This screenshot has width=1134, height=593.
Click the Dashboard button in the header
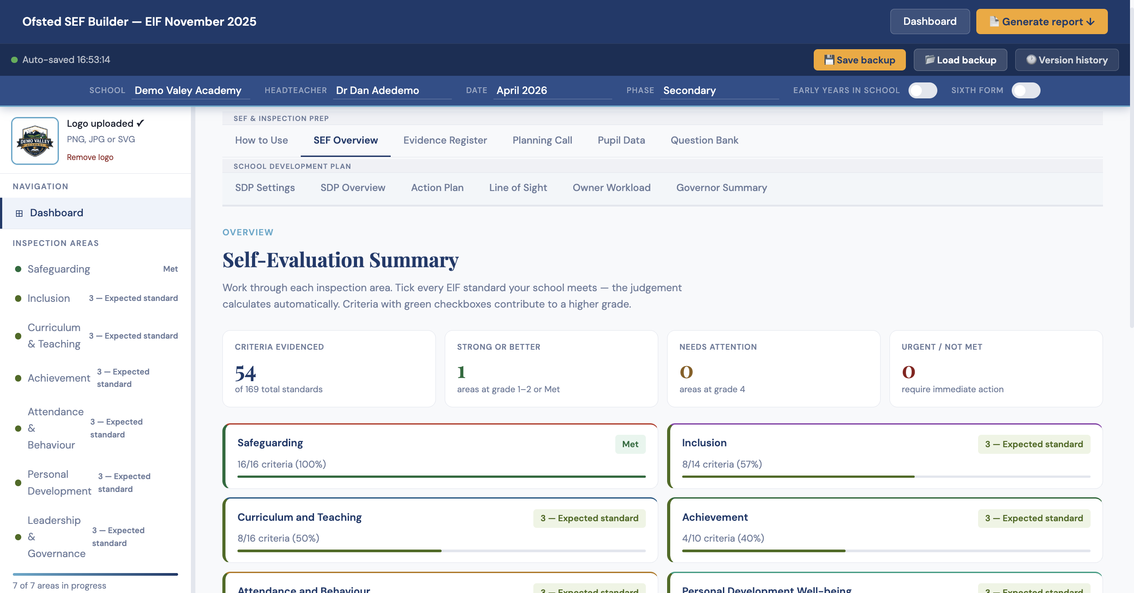pos(930,21)
